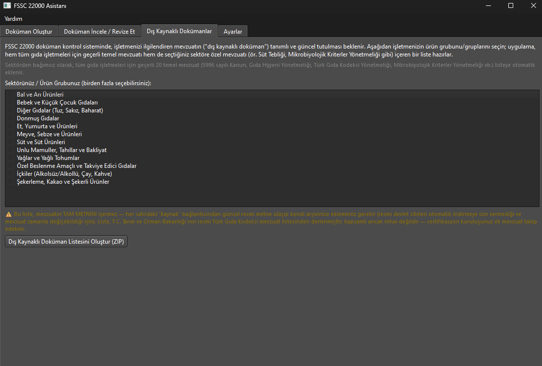This screenshot has width=542, height=366.
Task: Check İçkiler (Alkolsüz/Alkollü, Çay, Kahve) checkbox
Action: tap(11, 174)
